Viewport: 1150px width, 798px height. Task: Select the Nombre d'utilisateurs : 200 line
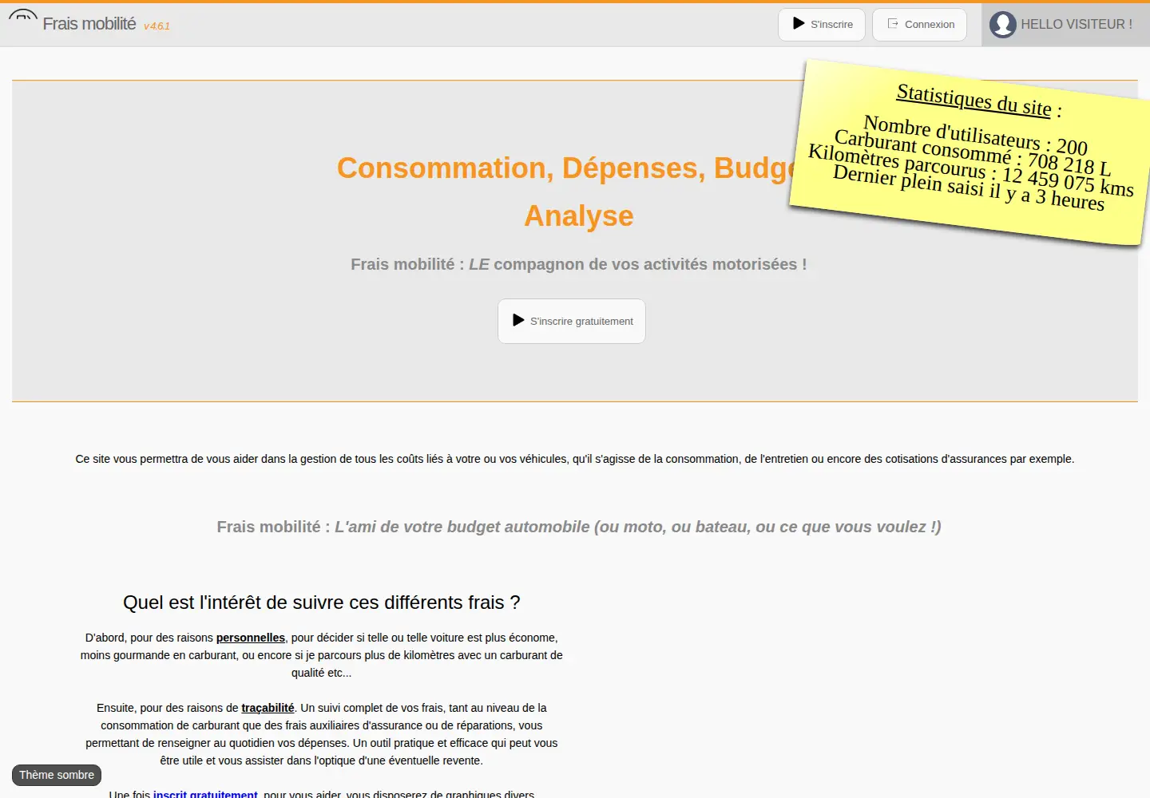[x=975, y=136]
